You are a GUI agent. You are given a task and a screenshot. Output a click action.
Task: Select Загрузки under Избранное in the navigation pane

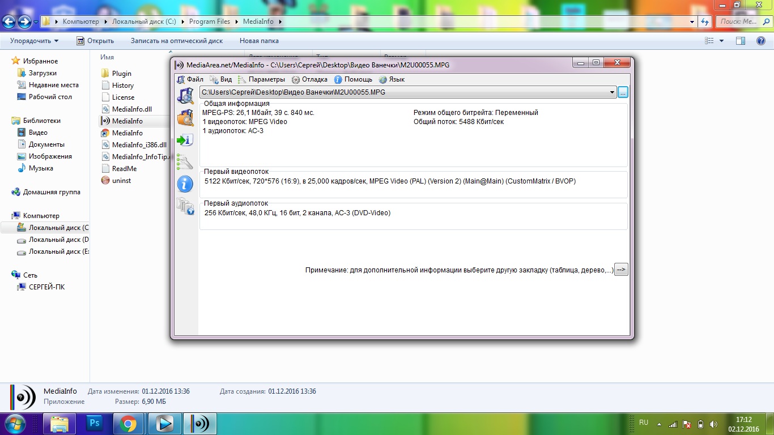(x=37, y=72)
